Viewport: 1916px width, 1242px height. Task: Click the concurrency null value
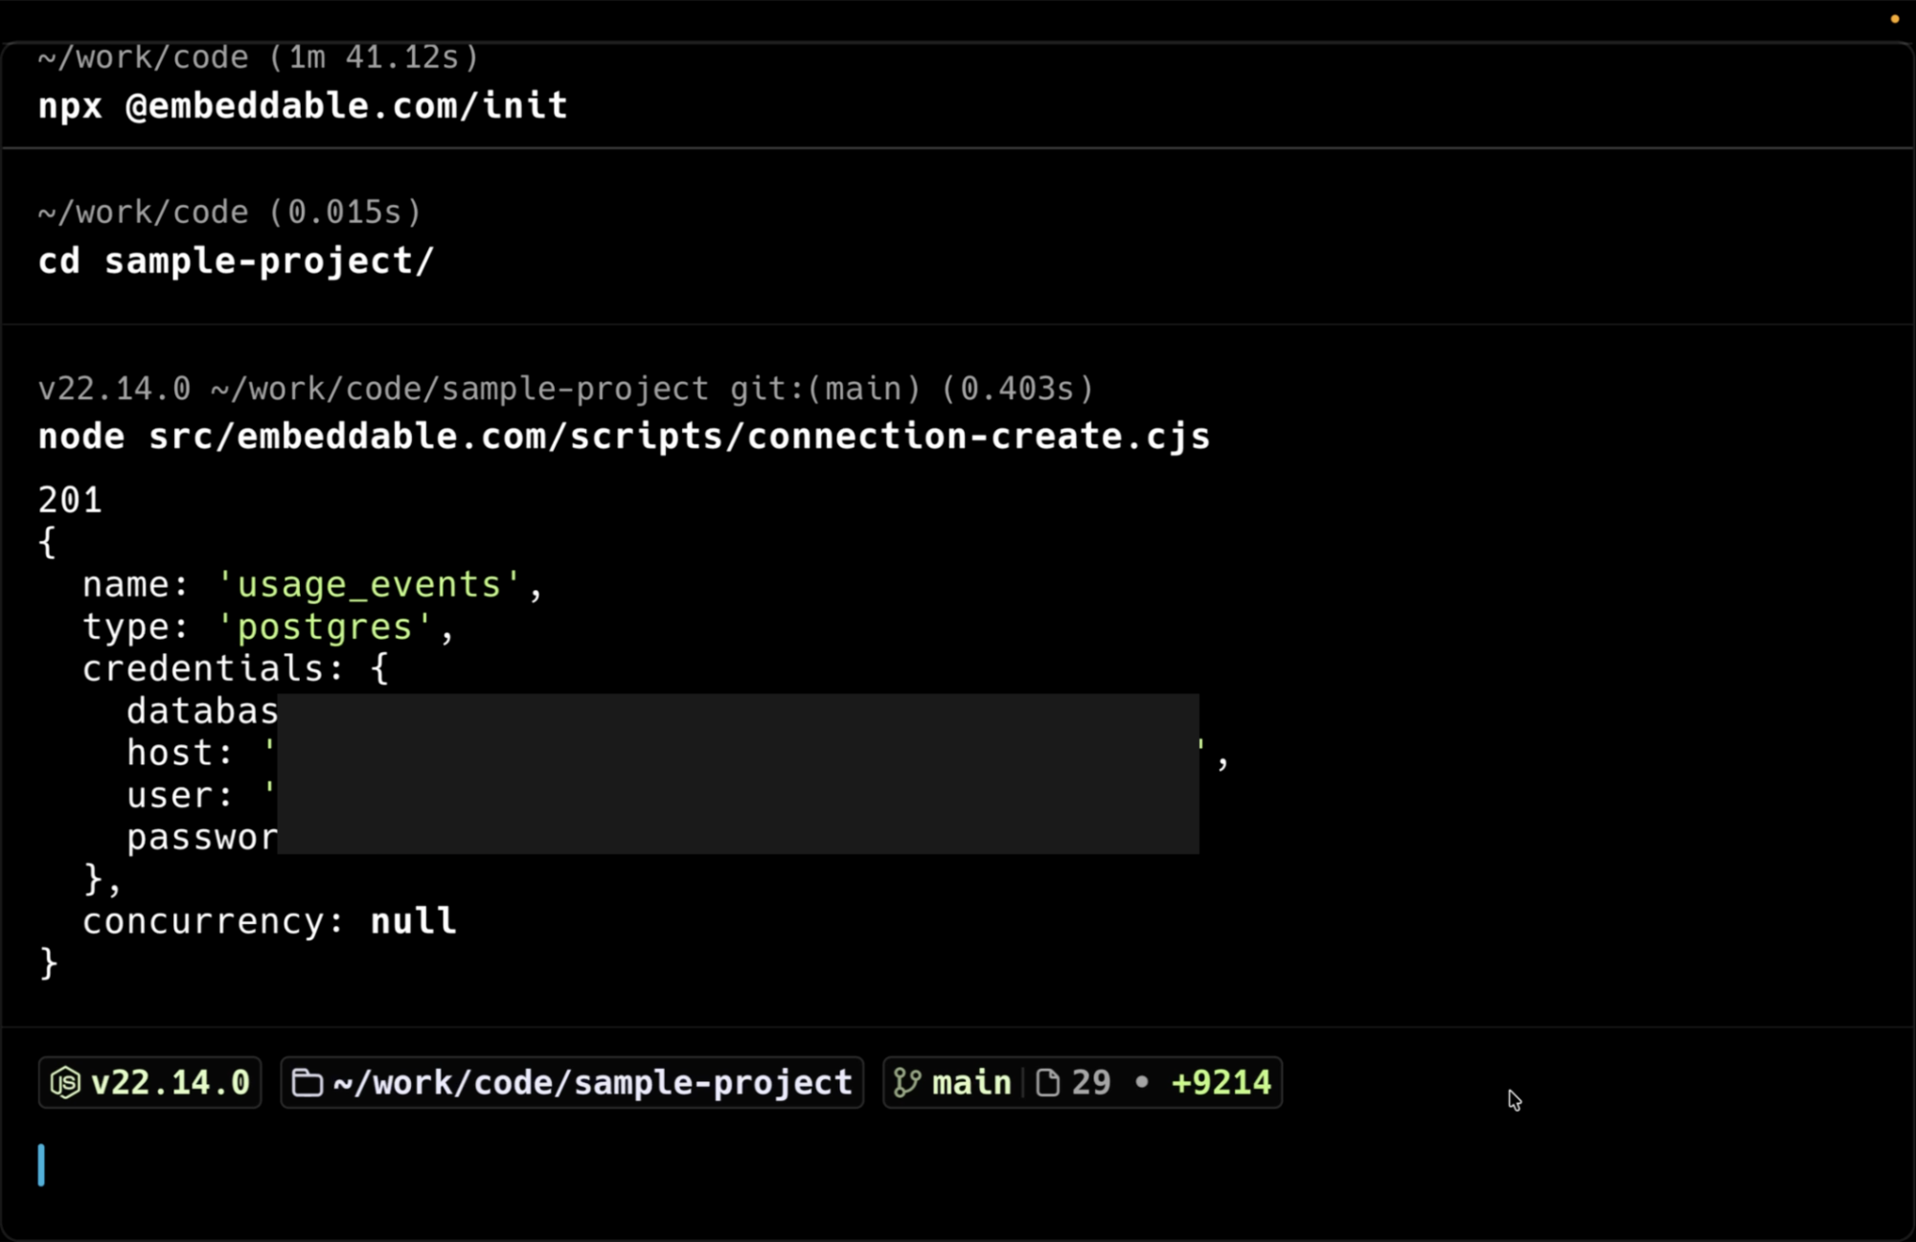click(x=413, y=921)
